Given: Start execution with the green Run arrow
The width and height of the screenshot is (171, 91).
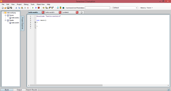Looking at the screenshot, I should [x=33, y=8].
